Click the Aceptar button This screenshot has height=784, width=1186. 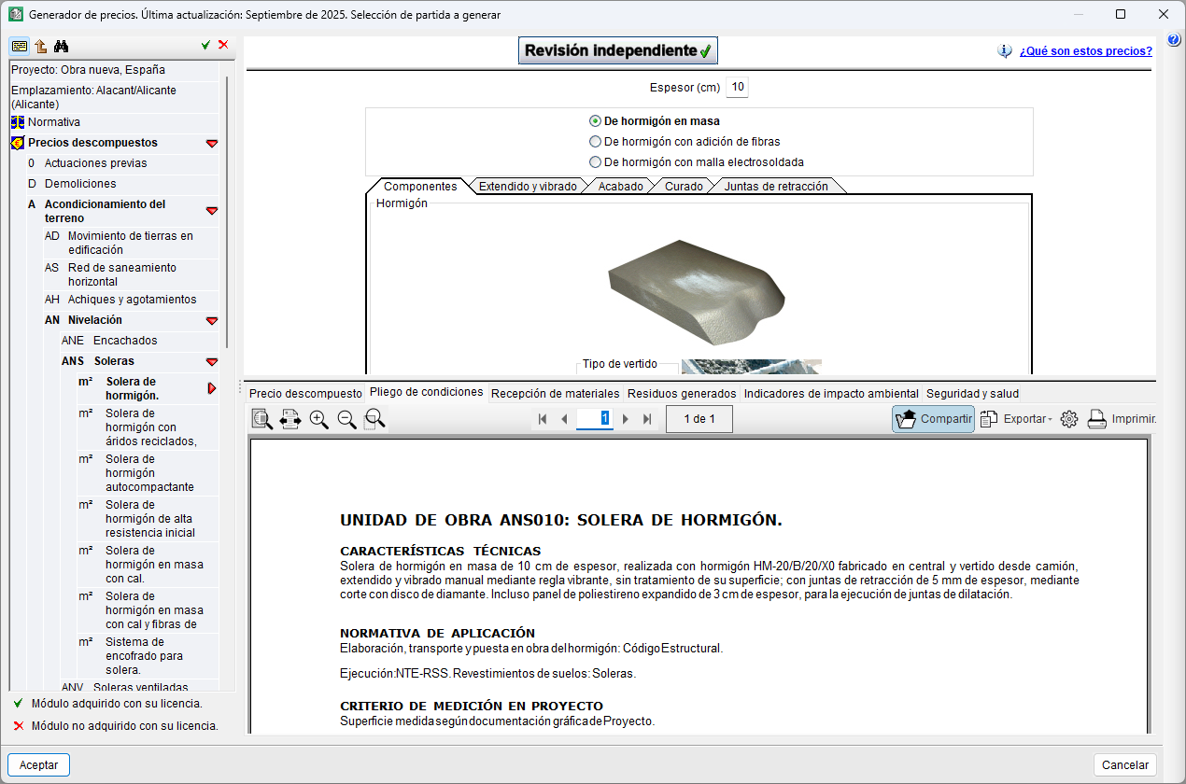(x=38, y=764)
